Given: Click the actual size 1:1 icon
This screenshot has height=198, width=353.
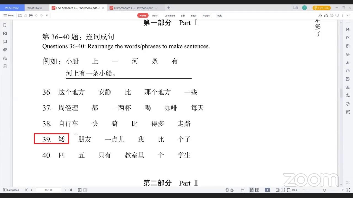Looking at the screenshot, I should pos(277,190).
